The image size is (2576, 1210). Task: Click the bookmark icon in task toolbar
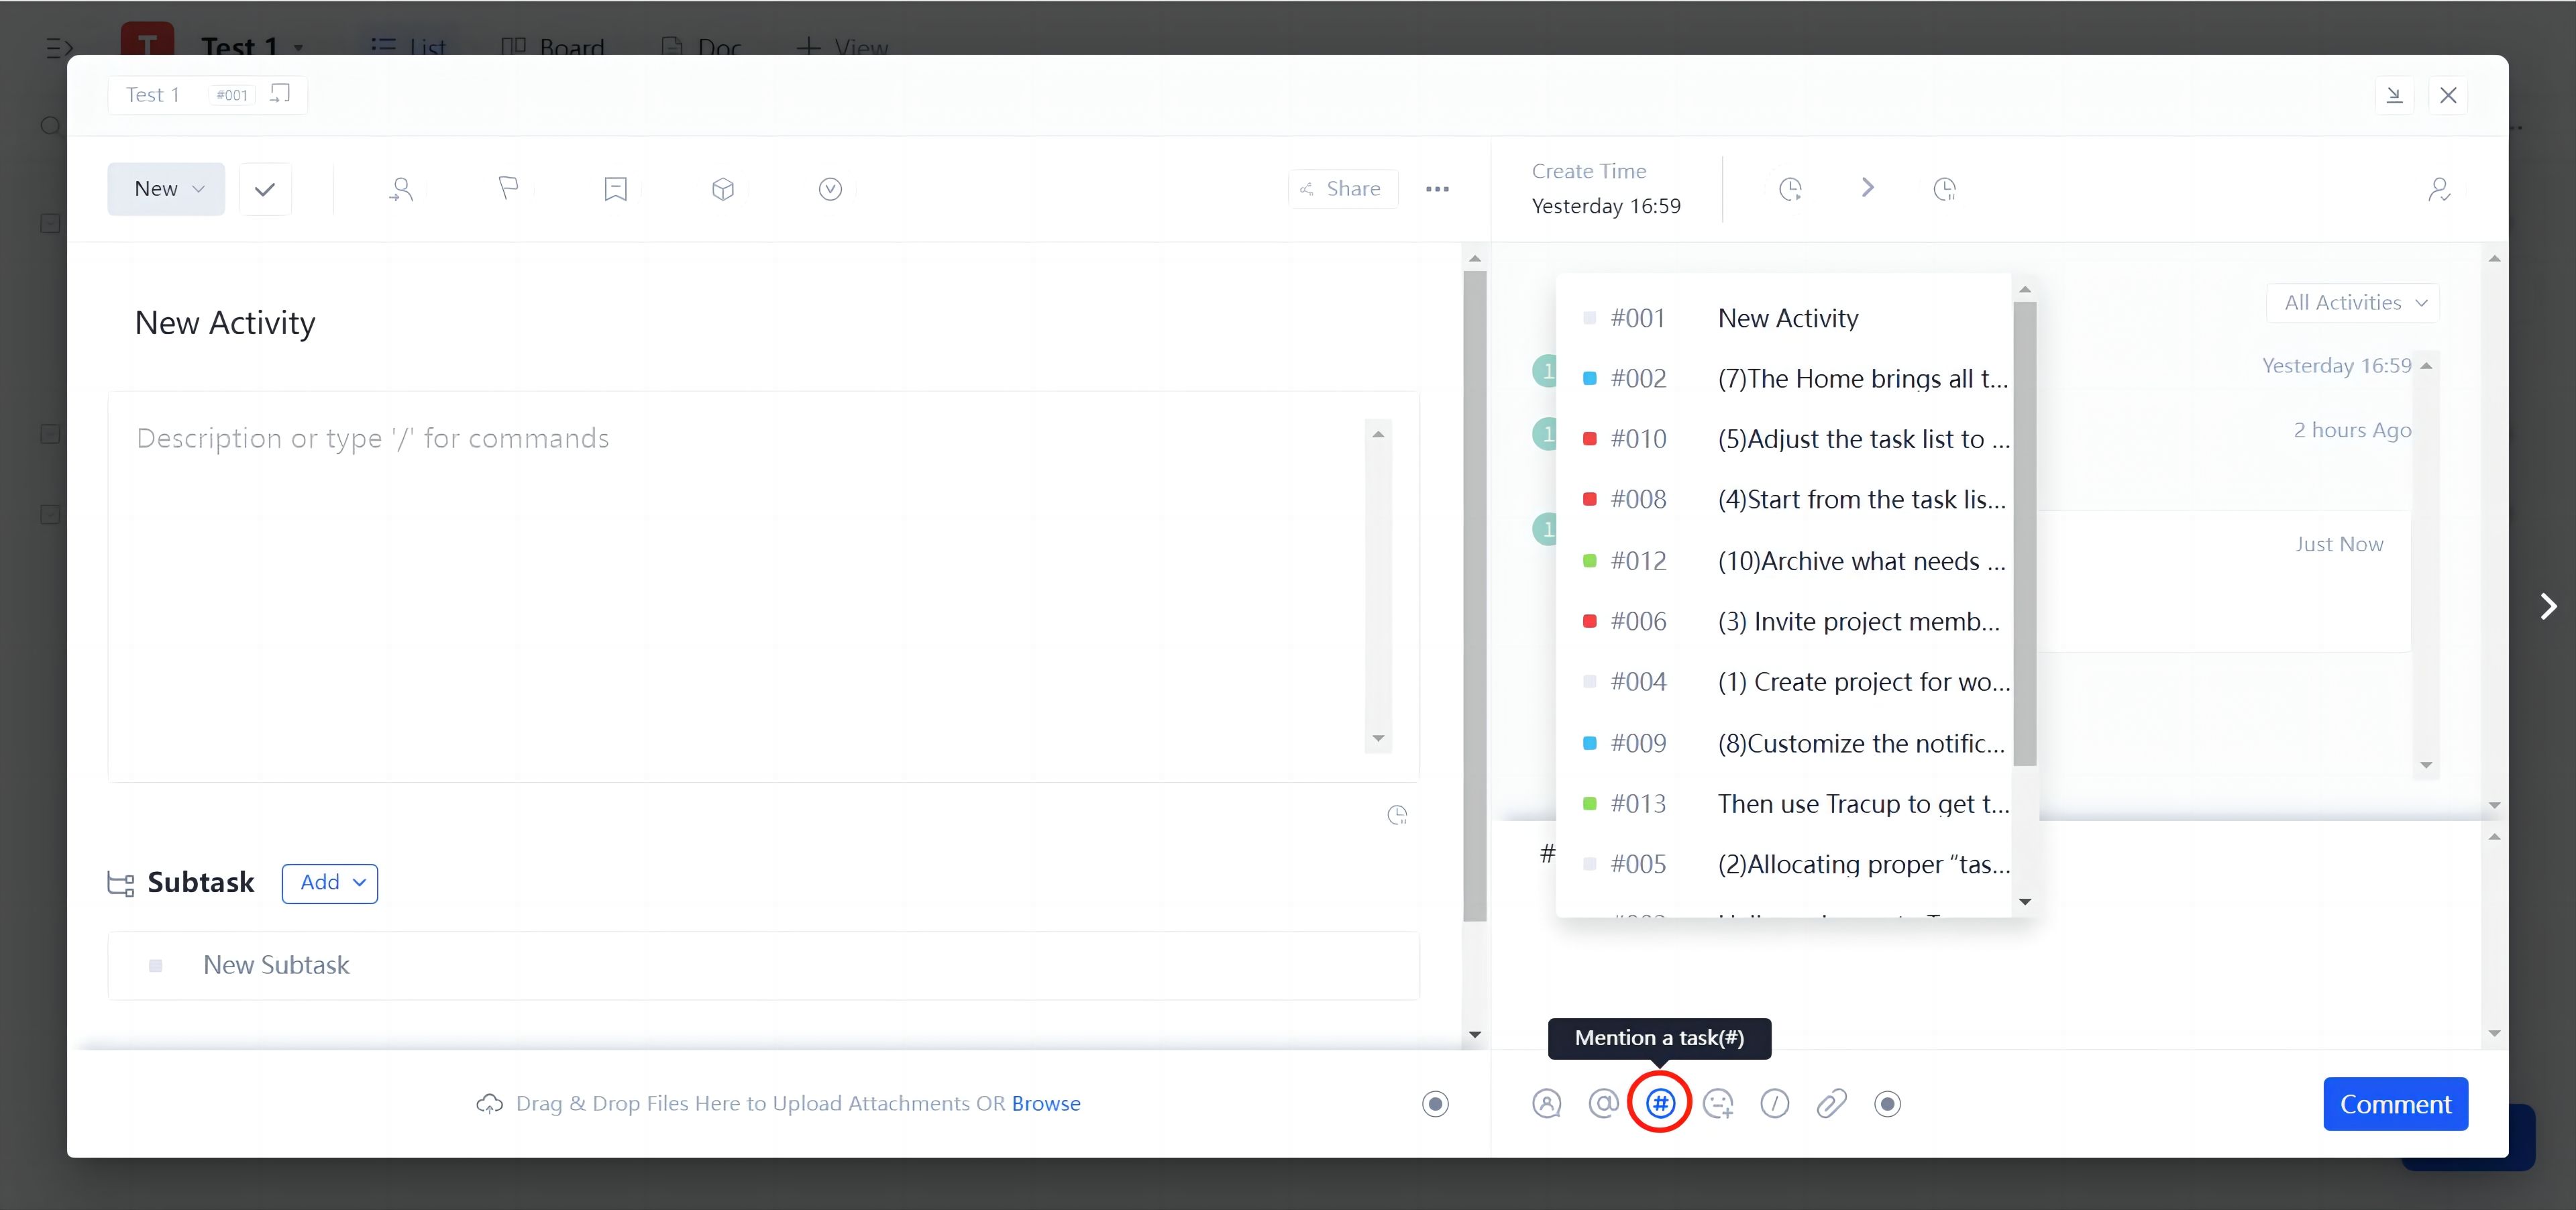615,189
